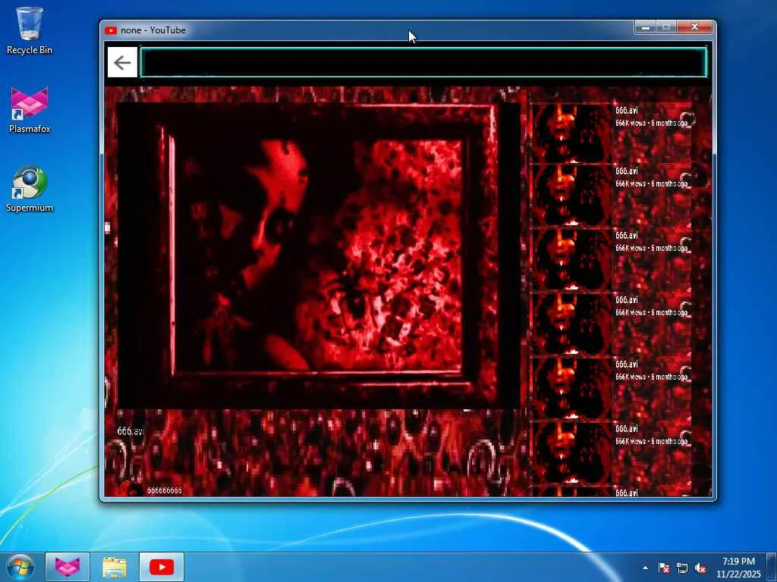
Task: Open the Recycle Bin desktop icon
Action: (30, 30)
